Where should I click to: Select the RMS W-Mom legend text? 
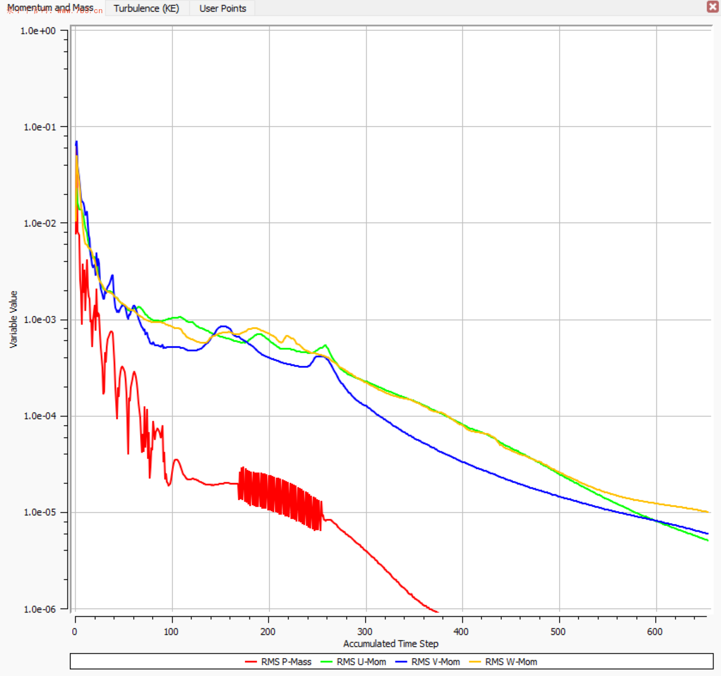point(511,662)
